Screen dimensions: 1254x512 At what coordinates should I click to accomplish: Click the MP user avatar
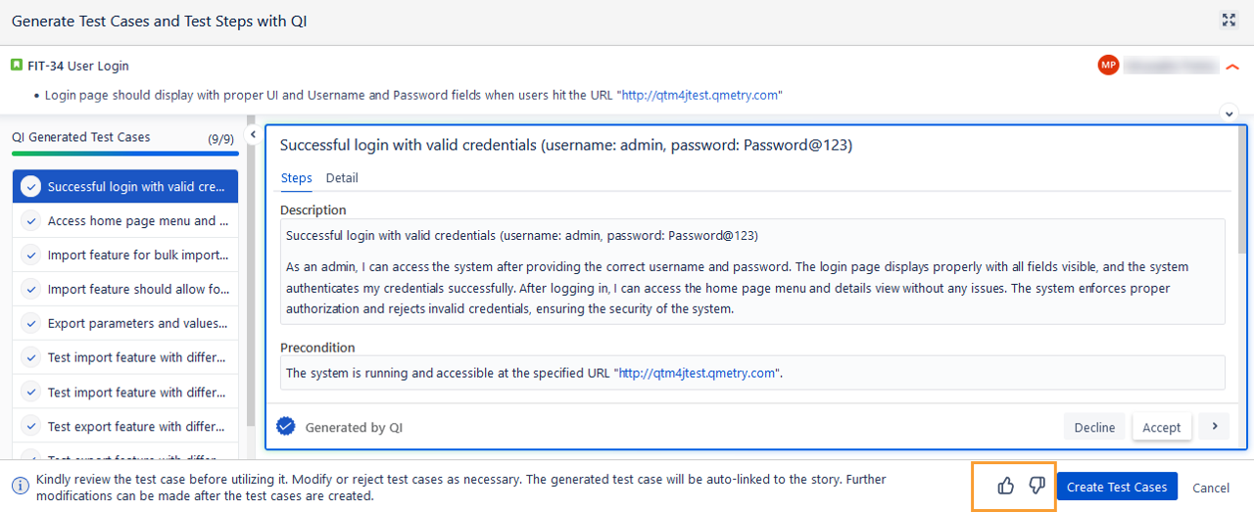(1108, 66)
